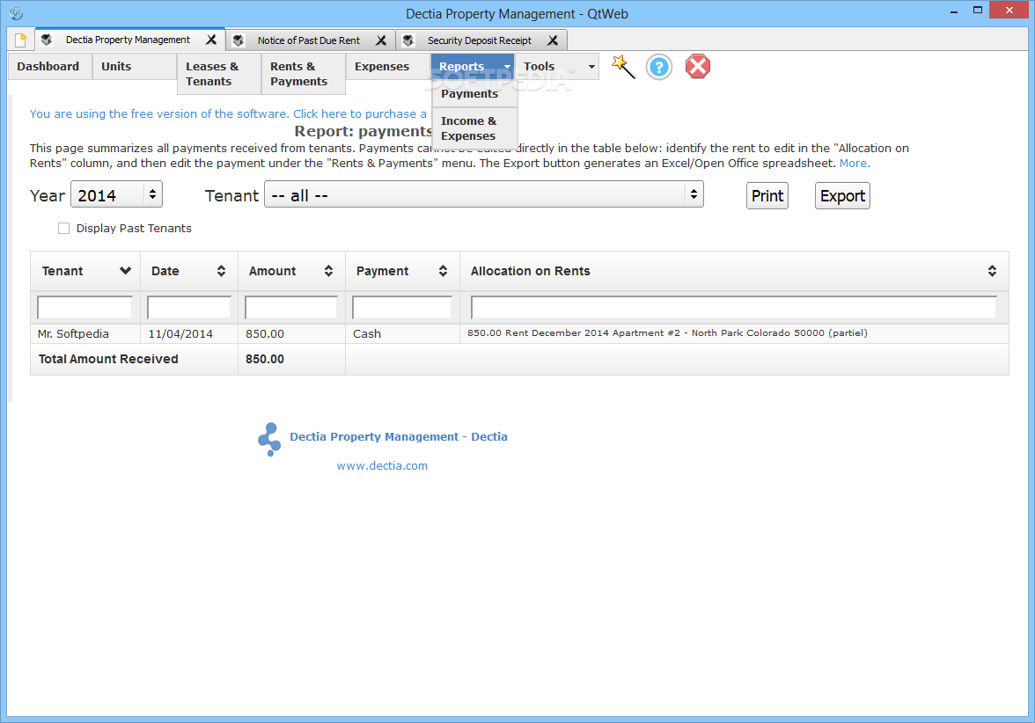
Task: Click the Total Amount Received label
Action: coord(108,359)
